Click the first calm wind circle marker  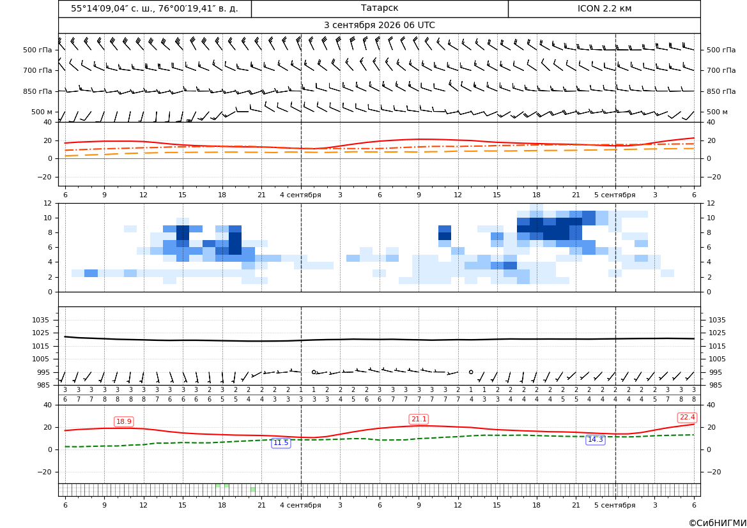pyautogui.click(x=314, y=372)
